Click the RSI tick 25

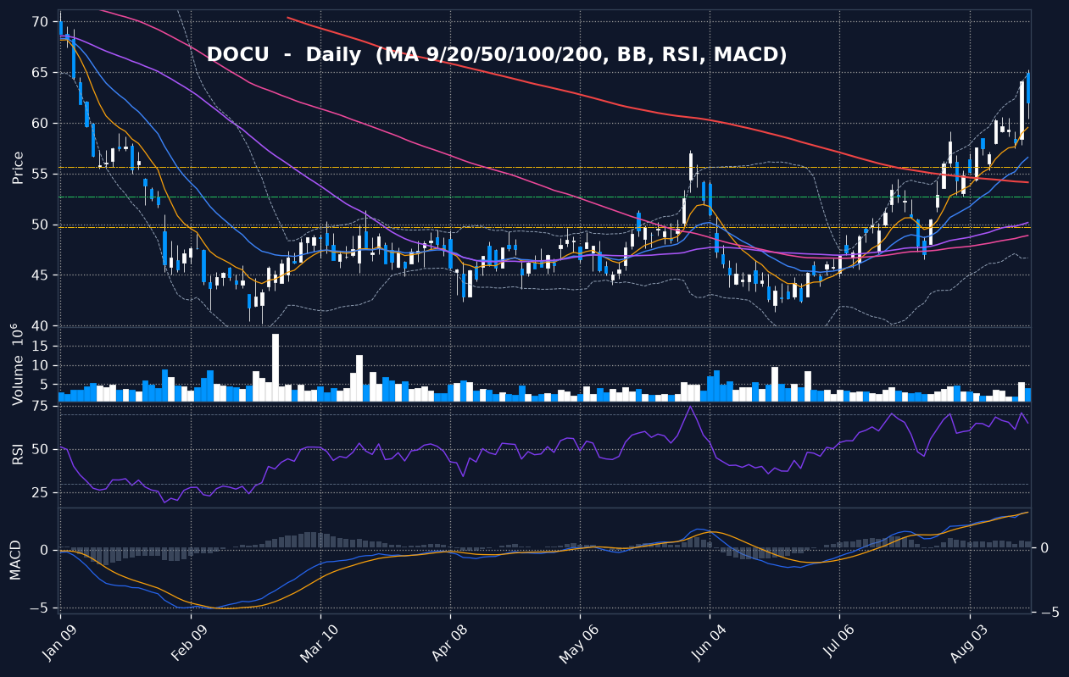coord(41,493)
